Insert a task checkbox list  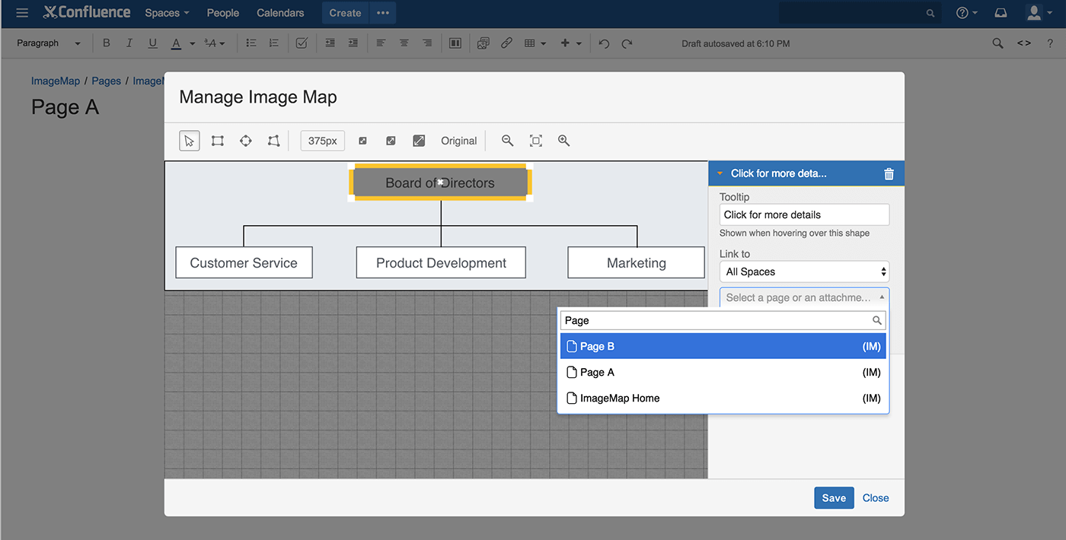[x=302, y=43]
